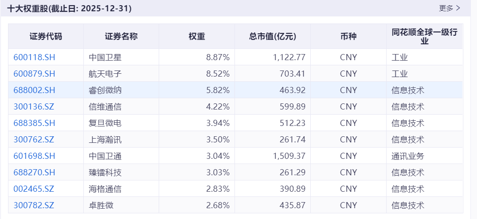The height and width of the screenshot is (219, 477).
Task: Click the 总市值(亿元) column header
Action: tap(273, 36)
